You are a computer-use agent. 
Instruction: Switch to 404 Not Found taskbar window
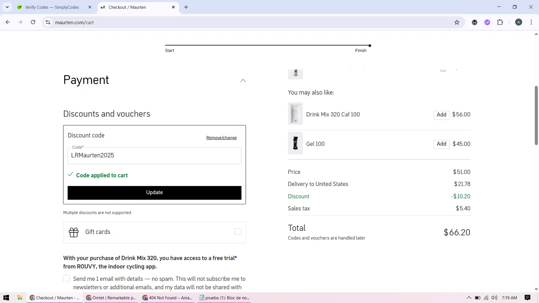pyautogui.click(x=167, y=298)
